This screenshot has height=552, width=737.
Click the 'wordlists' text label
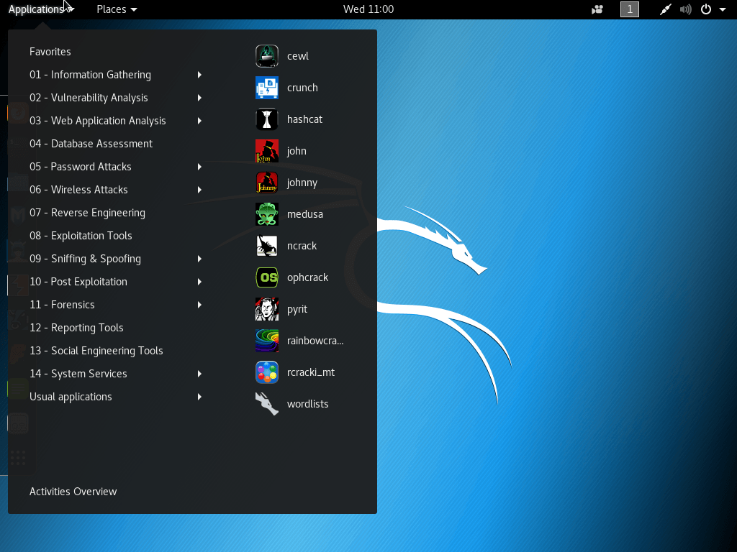(x=307, y=404)
